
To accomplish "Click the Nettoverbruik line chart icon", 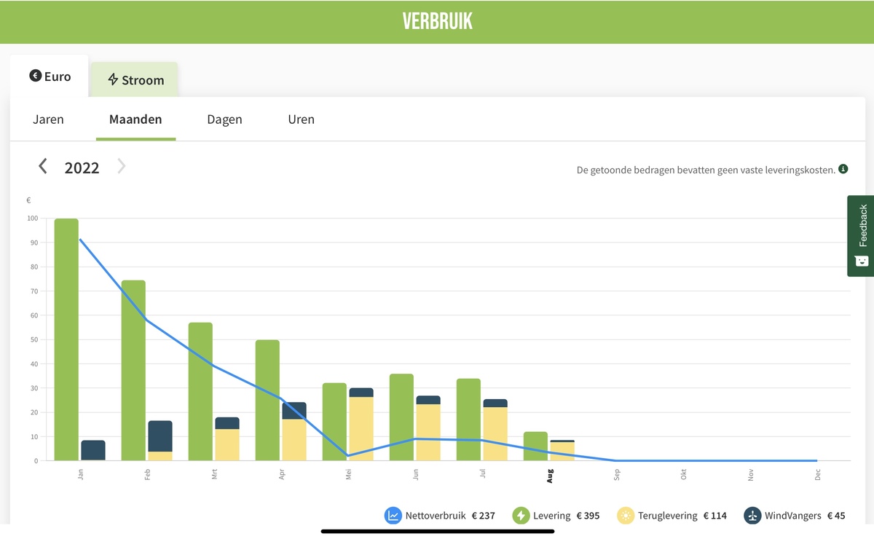I will click(393, 516).
